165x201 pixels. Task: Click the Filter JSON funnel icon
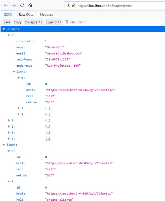67,22
